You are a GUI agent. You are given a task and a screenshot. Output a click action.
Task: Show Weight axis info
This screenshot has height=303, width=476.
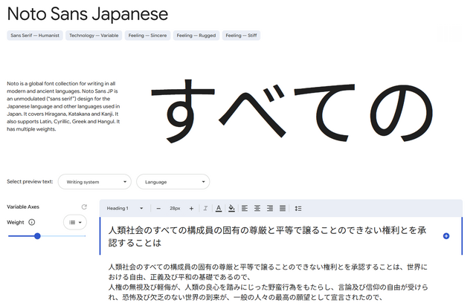coord(31,222)
